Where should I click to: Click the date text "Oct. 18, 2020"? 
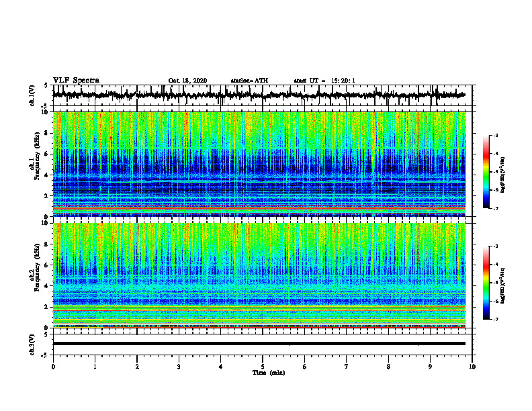[187, 81]
